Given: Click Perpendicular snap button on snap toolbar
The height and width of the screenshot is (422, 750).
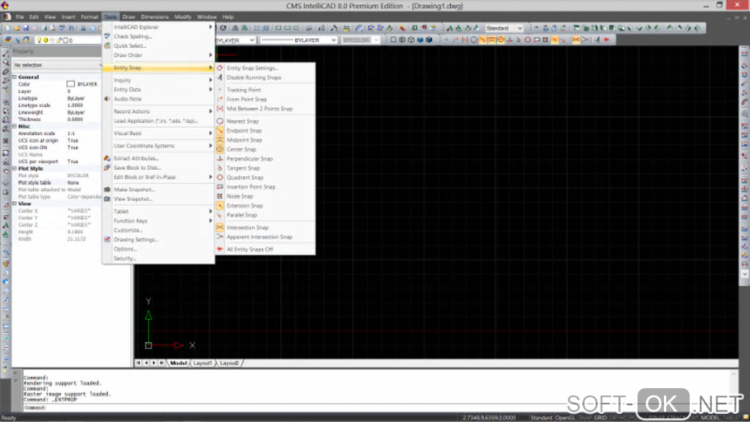Looking at the screenshot, I should [x=510, y=40].
